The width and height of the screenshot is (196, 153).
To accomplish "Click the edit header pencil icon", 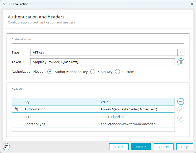I will click(181, 110).
